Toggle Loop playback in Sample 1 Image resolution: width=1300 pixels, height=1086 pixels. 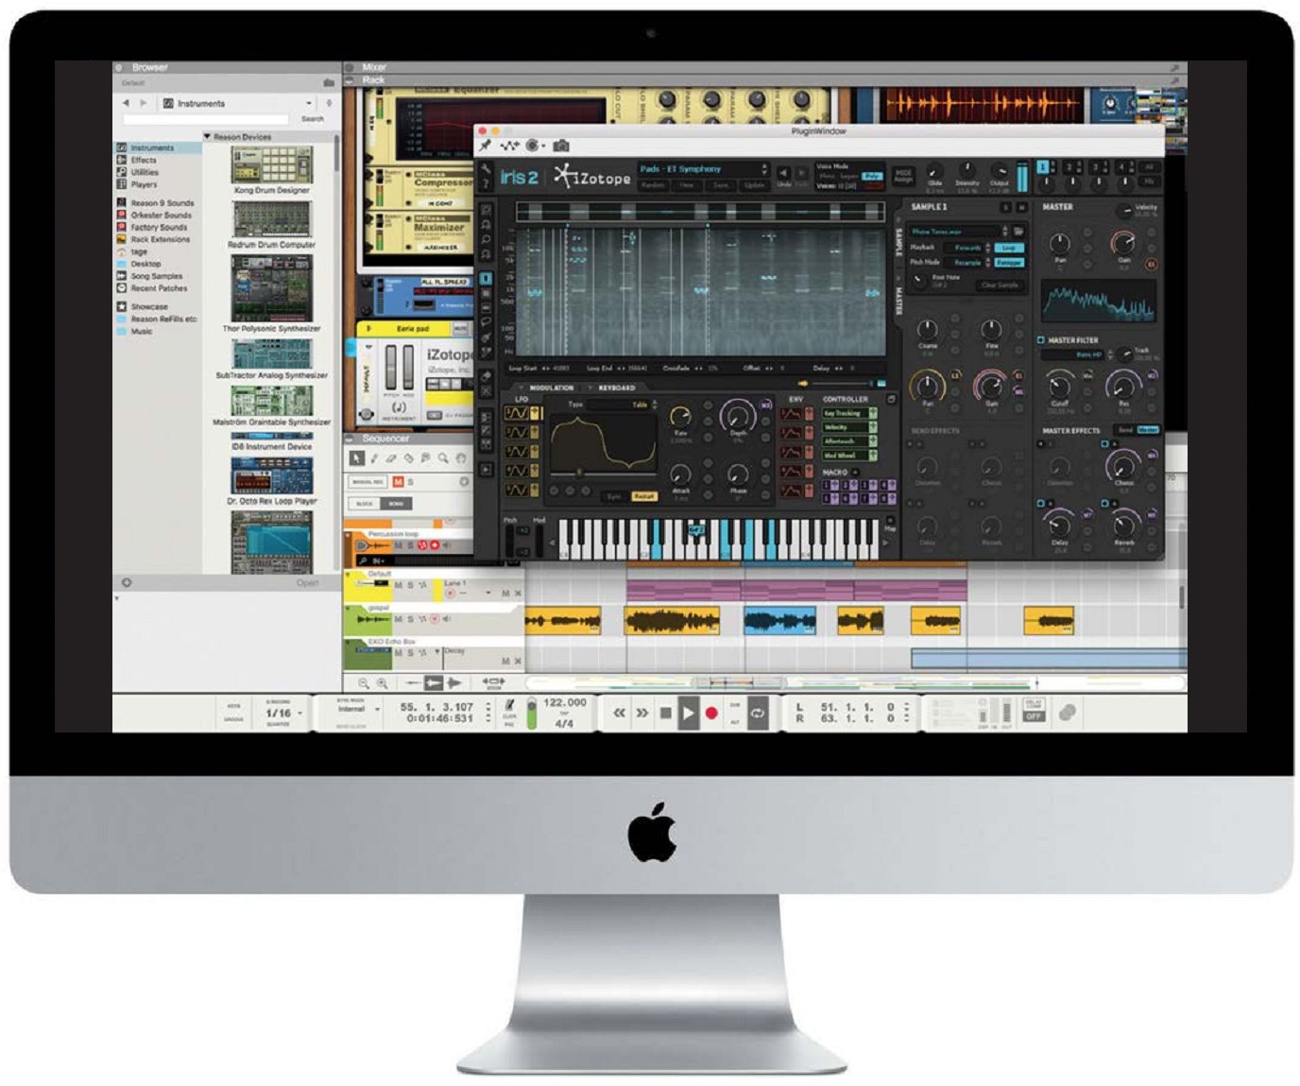pyautogui.click(x=1008, y=248)
